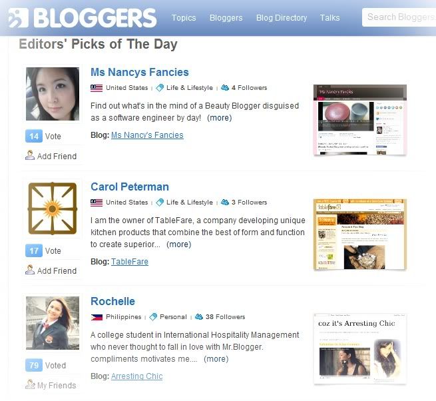Open the Arresting Chic blog link
The height and width of the screenshot is (401, 436).
(137, 376)
